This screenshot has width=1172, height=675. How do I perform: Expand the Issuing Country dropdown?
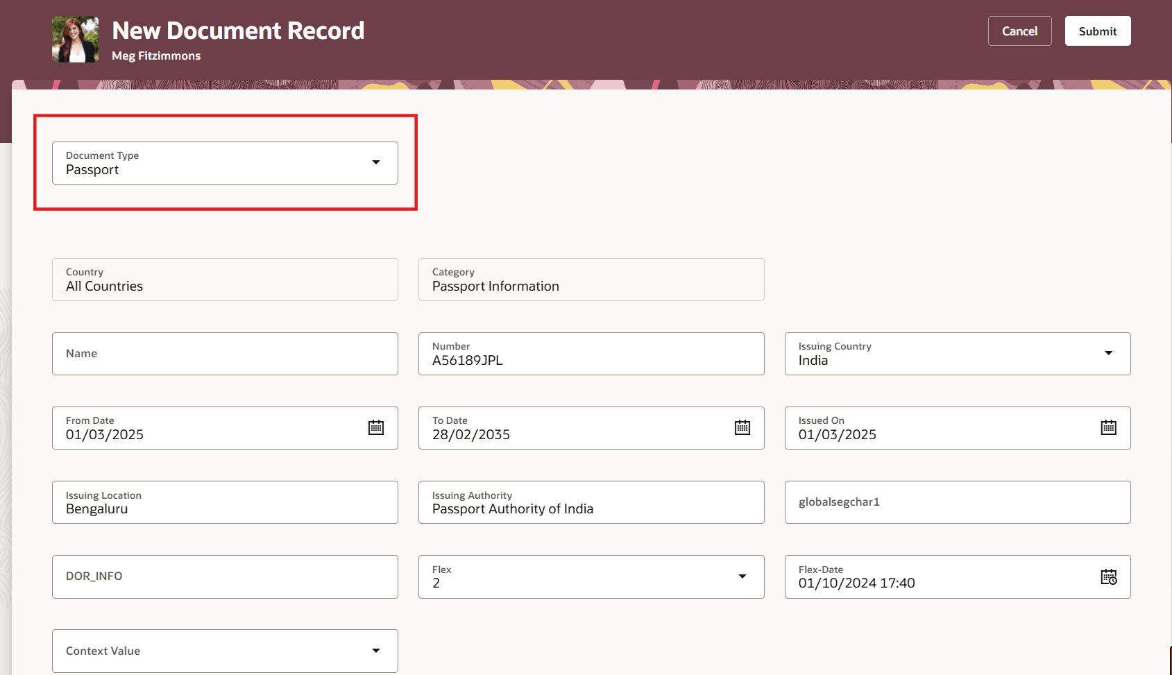[1109, 353]
